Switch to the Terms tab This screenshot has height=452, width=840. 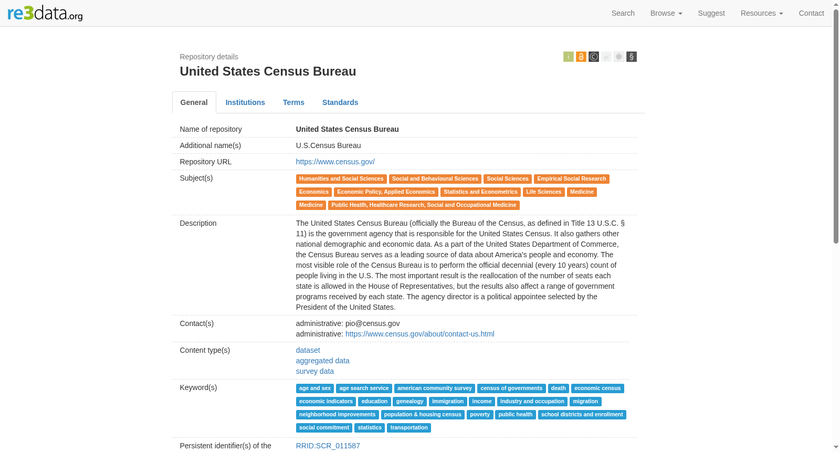click(x=293, y=102)
